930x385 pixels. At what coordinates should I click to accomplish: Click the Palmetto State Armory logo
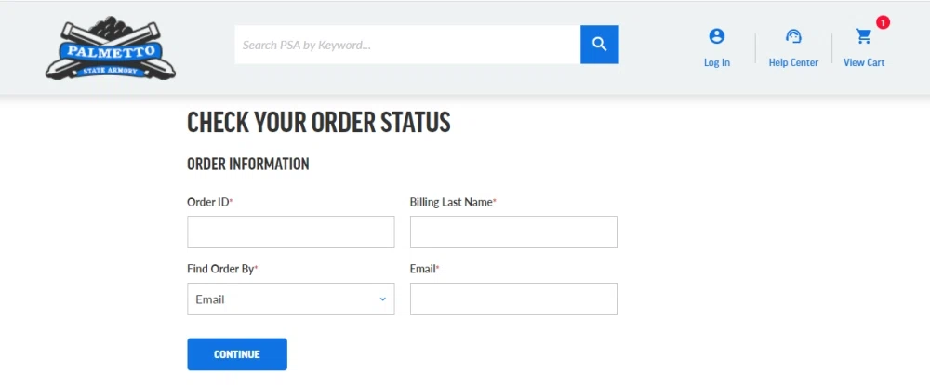pyautogui.click(x=111, y=48)
